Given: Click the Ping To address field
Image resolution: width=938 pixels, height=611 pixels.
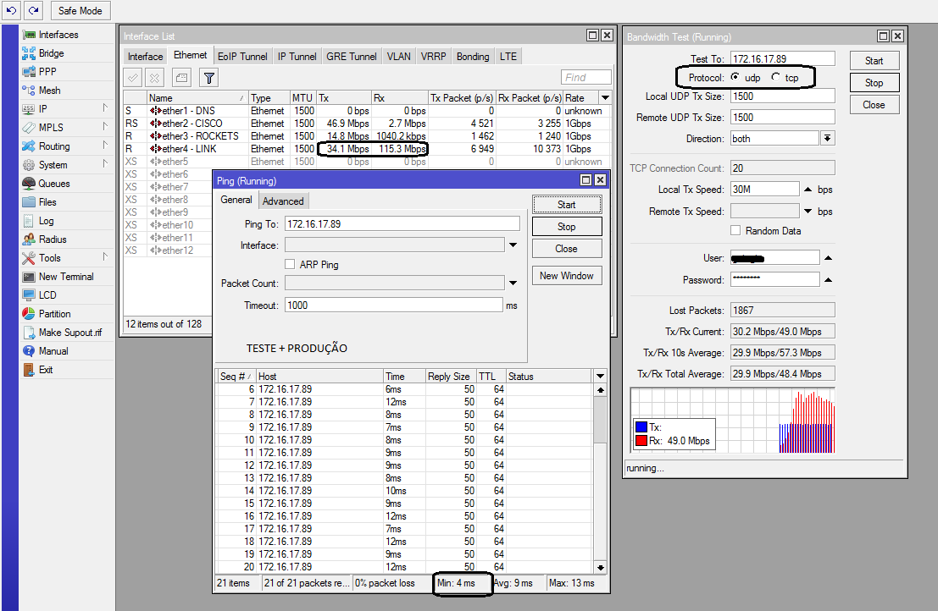Looking at the screenshot, I should (402, 224).
